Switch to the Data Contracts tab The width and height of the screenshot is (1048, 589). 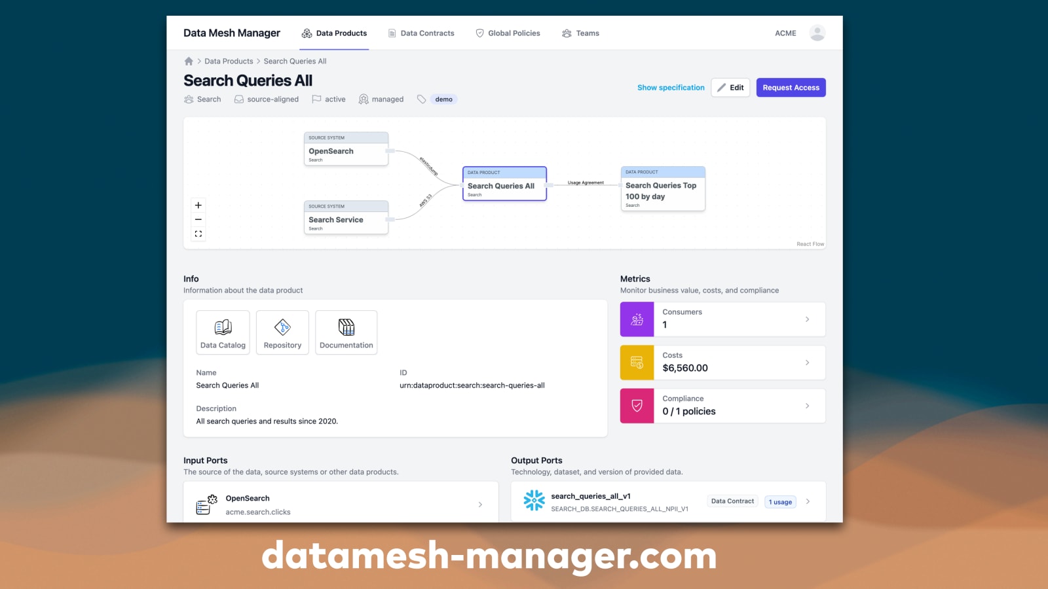pyautogui.click(x=421, y=33)
